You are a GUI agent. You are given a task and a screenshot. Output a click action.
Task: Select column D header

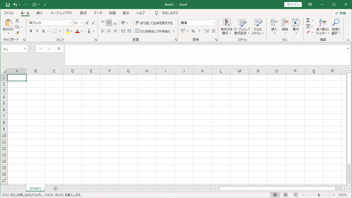[73, 71]
